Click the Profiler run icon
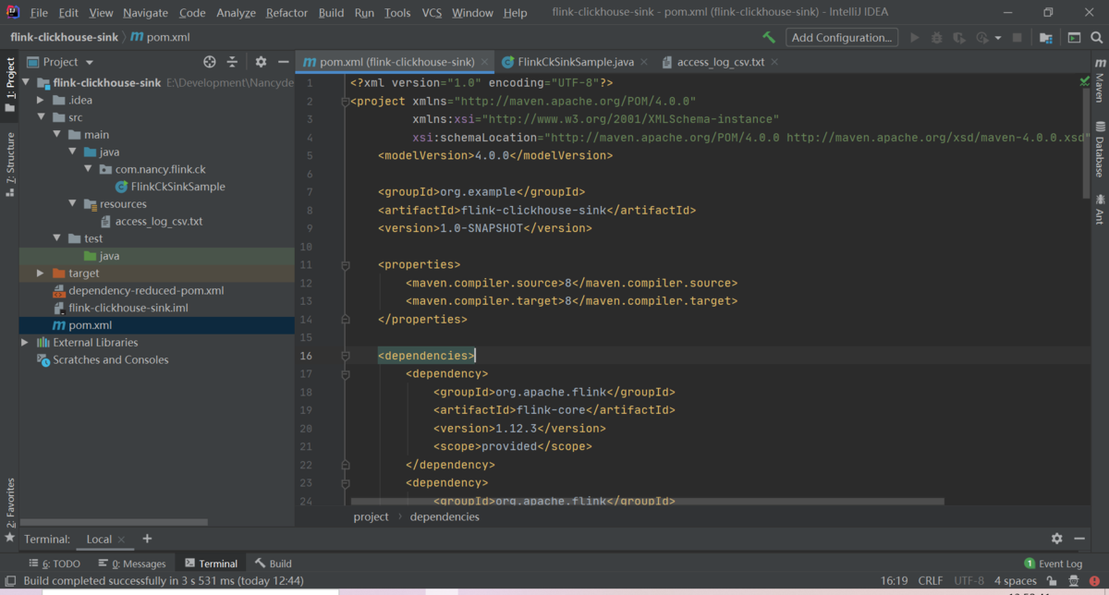 click(982, 38)
